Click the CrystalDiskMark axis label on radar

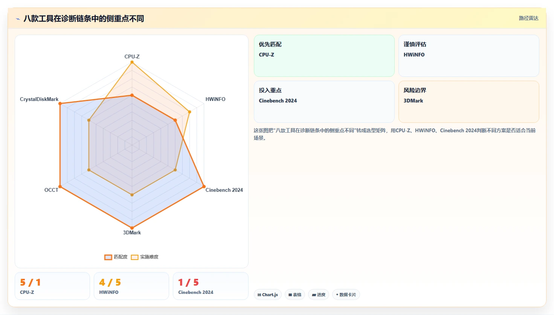pyautogui.click(x=39, y=99)
